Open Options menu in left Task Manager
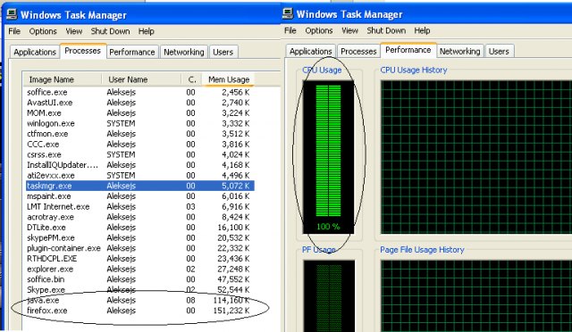Viewport: 572px width, 332px height. coord(43,31)
